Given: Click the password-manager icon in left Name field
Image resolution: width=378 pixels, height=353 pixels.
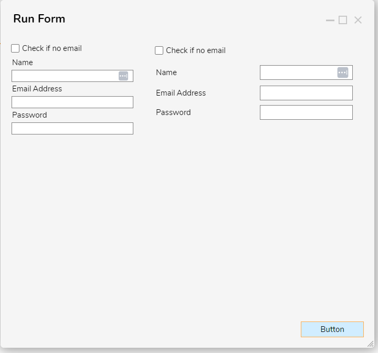Looking at the screenshot, I should [x=123, y=76].
